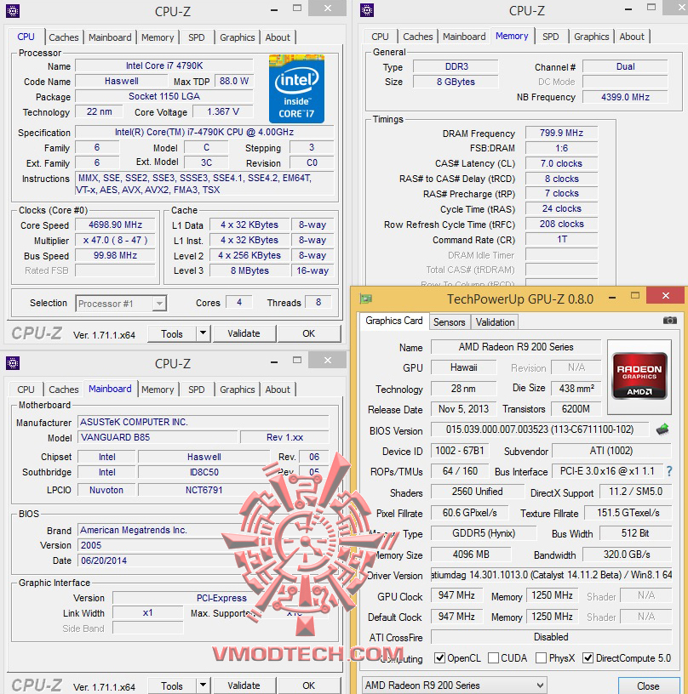The height and width of the screenshot is (694, 688).
Task: Click Validate in the CPU tab window
Action: (244, 333)
